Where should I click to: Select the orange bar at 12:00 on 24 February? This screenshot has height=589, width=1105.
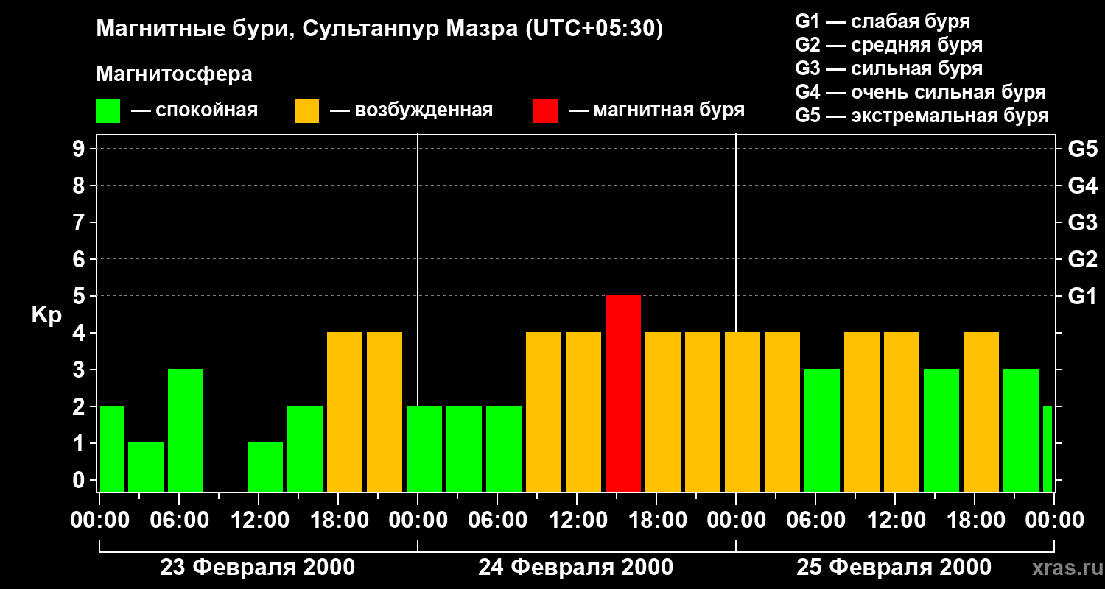click(583, 412)
